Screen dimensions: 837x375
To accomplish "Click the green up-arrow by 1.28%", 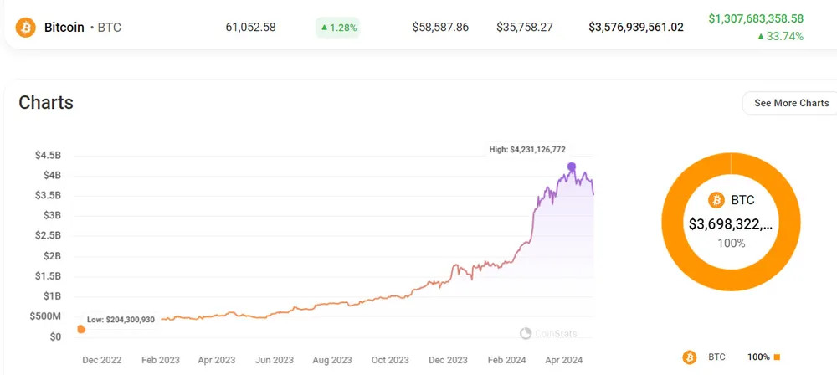I will click(x=325, y=28).
